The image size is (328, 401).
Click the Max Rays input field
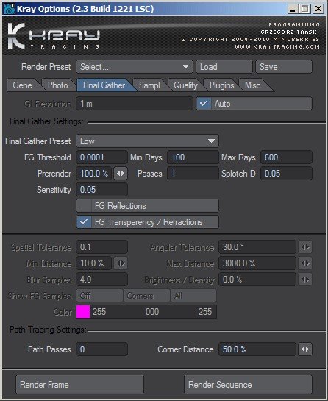click(286, 157)
